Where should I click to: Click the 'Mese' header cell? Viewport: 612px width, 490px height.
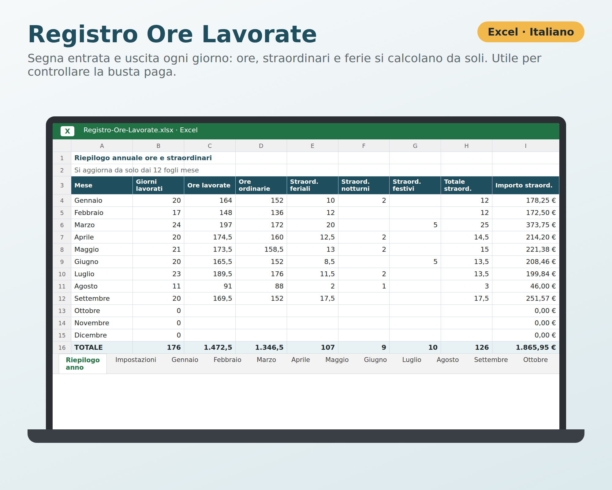point(102,185)
